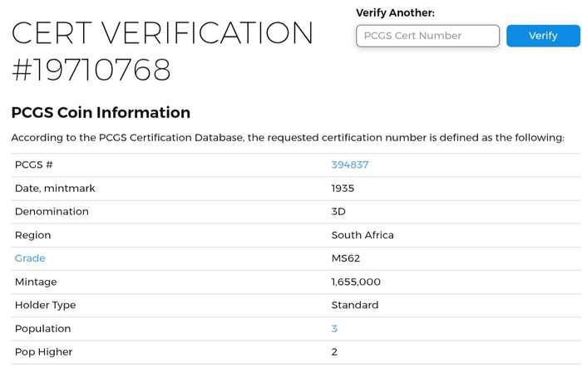Click the blue Verify button
Viewport: 582px width, 368px height.
click(x=543, y=36)
